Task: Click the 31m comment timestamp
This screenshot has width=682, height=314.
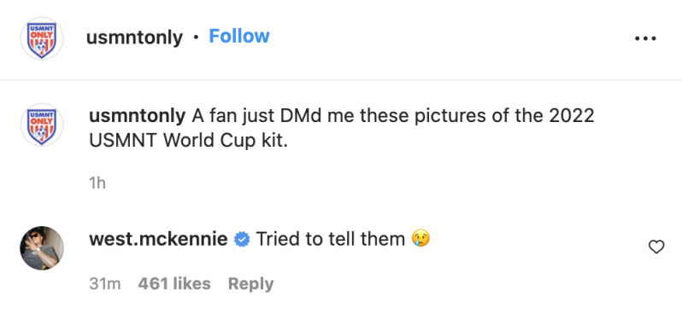Action: click(105, 283)
